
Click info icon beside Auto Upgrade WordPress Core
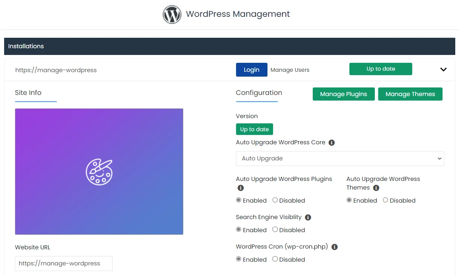click(331, 143)
